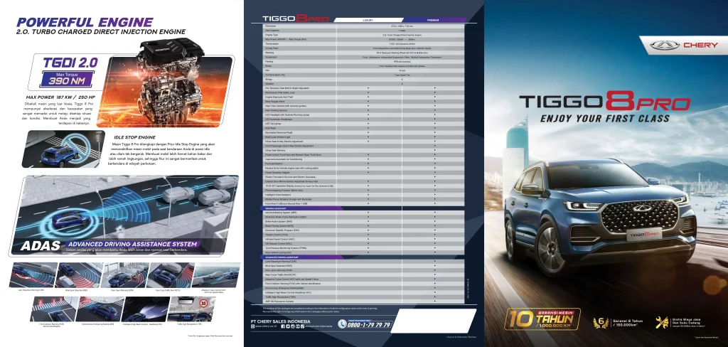Click the 0800-1-79 79 79 hotline number
The height and width of the screenshot is (347, 728).
click(x=369, y=325)
